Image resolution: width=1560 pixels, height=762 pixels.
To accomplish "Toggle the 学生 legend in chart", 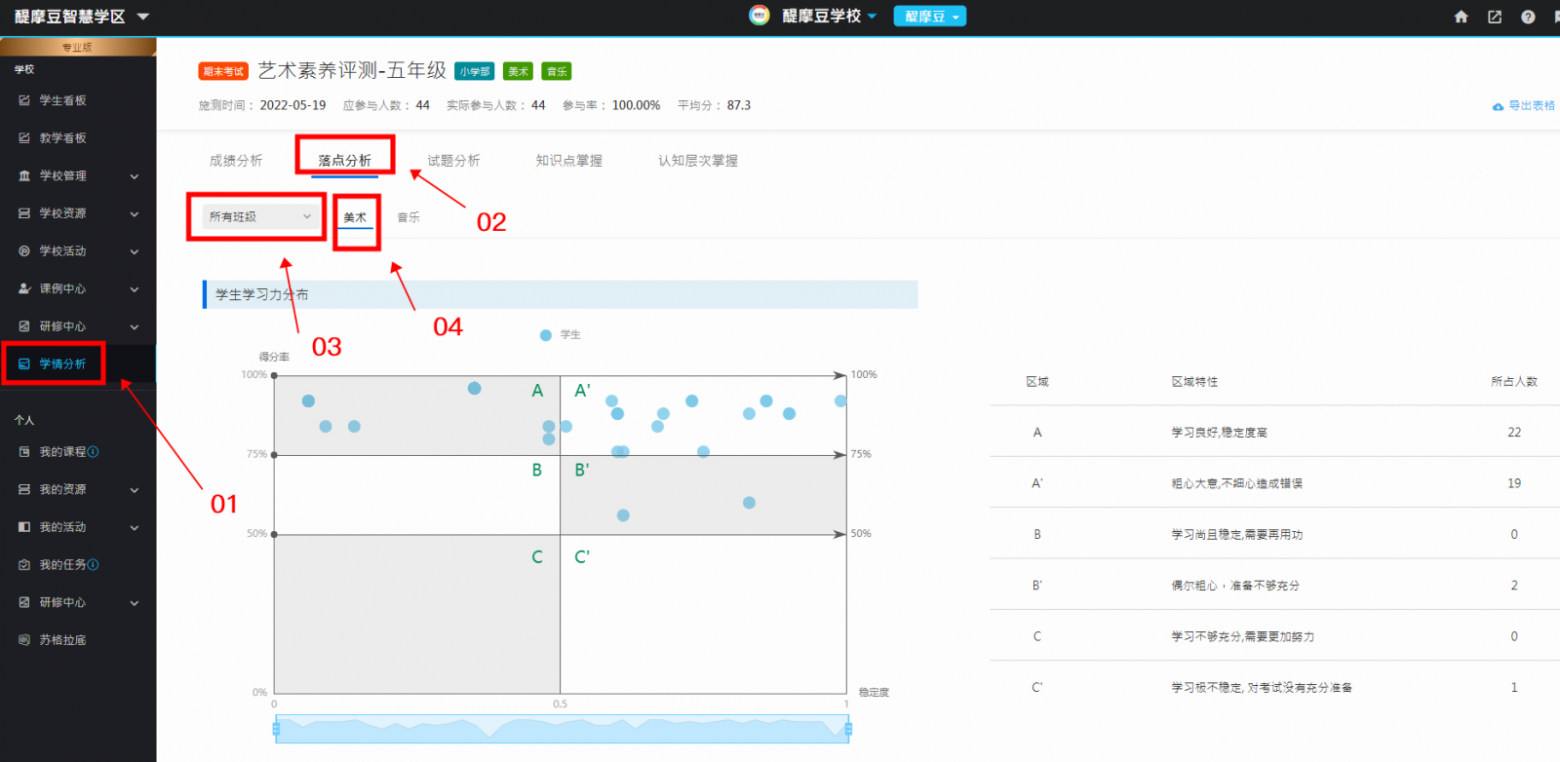I will pyautogui.click(x=547, y=335).
